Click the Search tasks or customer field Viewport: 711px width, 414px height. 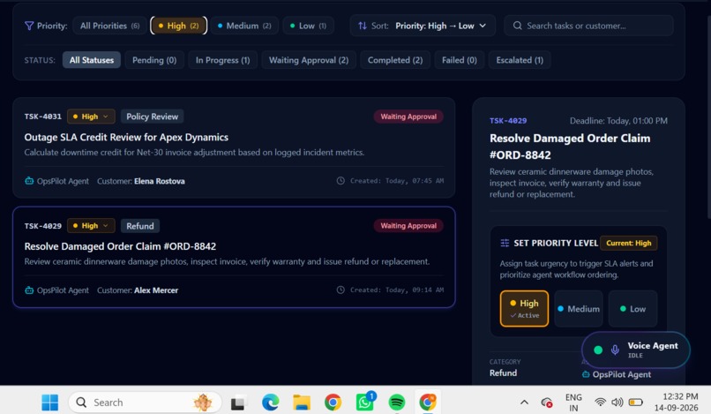coord(588,26)
